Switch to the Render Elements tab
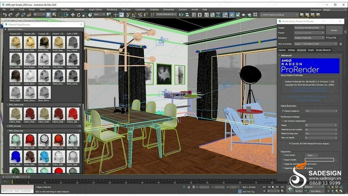Viewport: 348px width, 196px height. [x=323, y=50]
